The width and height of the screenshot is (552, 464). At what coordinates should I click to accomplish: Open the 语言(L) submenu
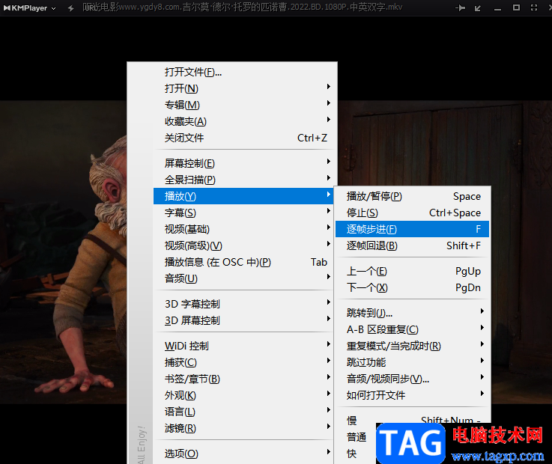243,412
